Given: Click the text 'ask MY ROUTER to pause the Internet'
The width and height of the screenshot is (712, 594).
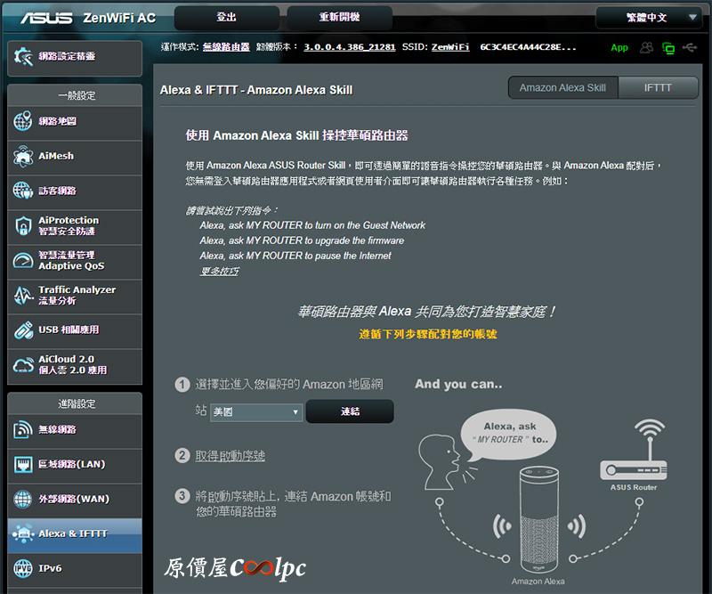Looking at the screenshot, I should [310, 256].
